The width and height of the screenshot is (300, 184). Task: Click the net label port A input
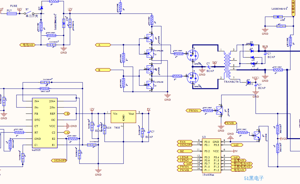103,45
